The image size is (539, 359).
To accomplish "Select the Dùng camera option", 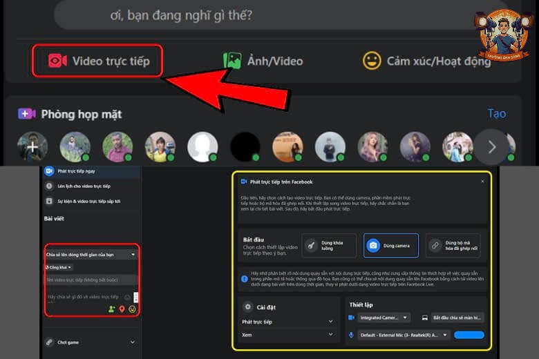I will pos(391,246).
